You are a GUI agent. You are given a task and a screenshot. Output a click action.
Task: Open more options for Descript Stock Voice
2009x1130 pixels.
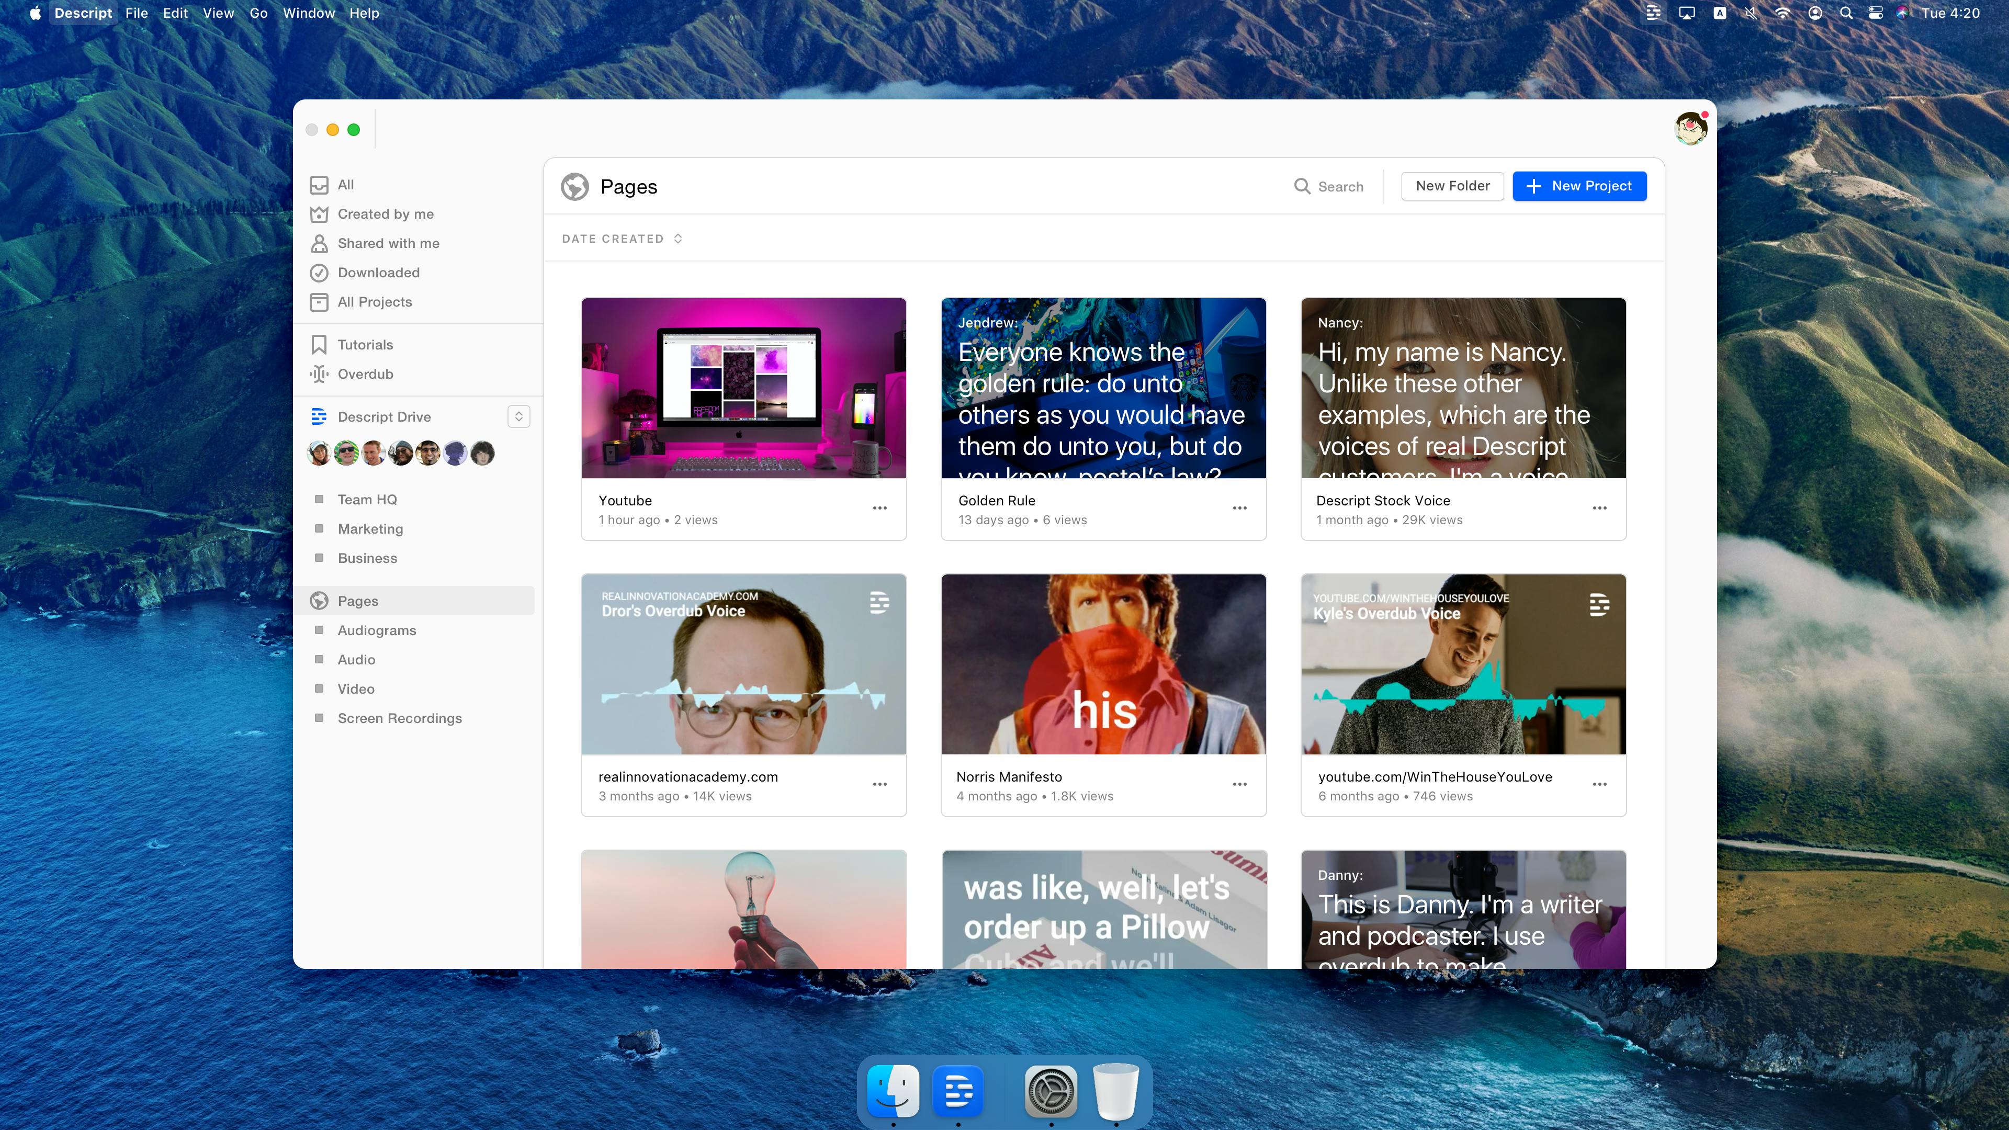[x=1599, y=508]
